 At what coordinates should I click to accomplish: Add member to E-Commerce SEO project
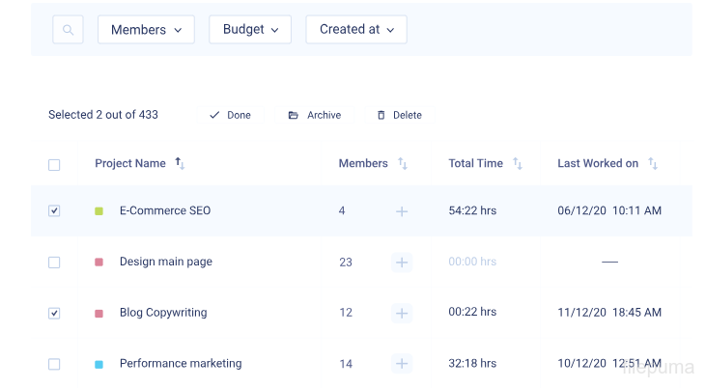(x=402, y=211)
